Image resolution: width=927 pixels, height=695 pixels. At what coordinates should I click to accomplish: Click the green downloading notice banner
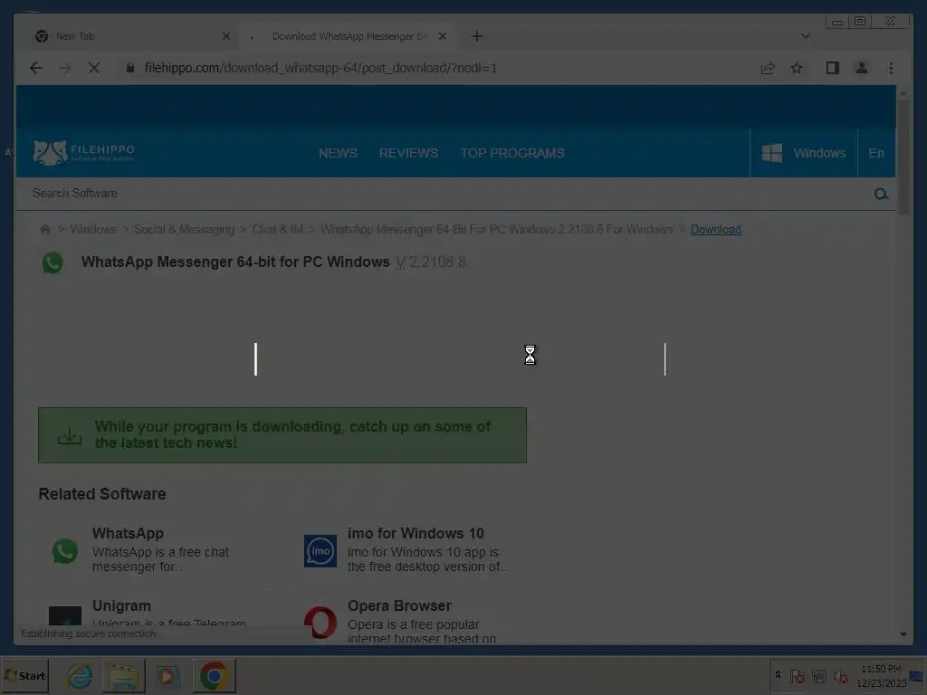[282, 435]
